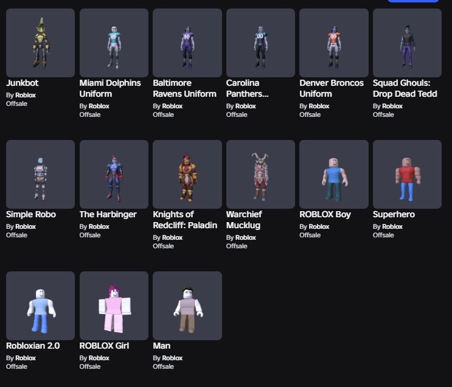Viewport: 452px width, 387px height.
Task: Click Roblox creator link under Simple Robo
Action: tap(26, 227)
